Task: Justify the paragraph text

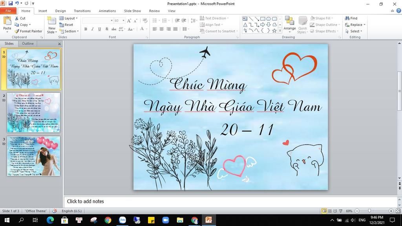Action: 175,29
